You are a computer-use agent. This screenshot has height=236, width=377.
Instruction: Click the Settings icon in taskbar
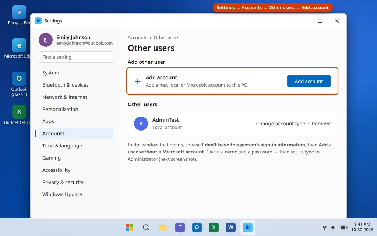[248, 227]
